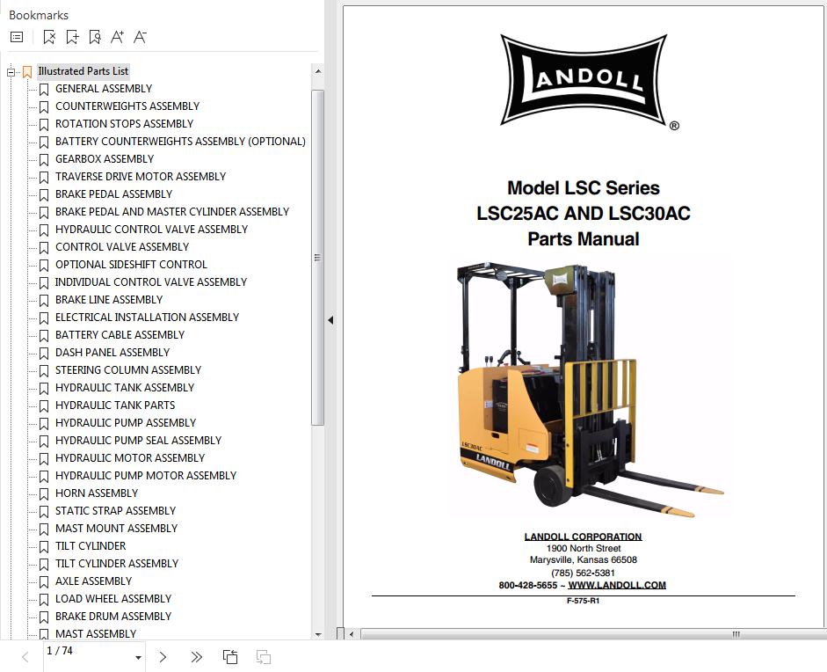This screenshot has height=672, width=827.
Task: Click the next view icon at the bottom
Action: tap(263, 656)
